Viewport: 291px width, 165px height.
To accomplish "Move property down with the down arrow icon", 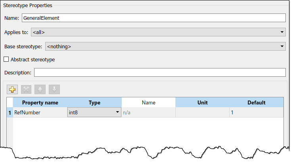I will (x=54, y=89).
